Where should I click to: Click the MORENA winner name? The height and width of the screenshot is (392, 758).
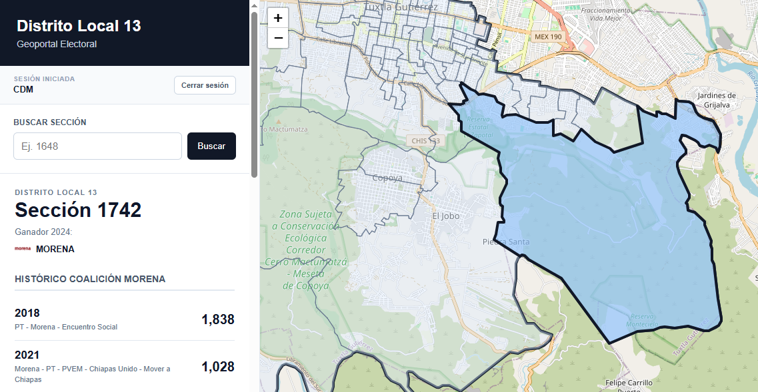(55, 249)
